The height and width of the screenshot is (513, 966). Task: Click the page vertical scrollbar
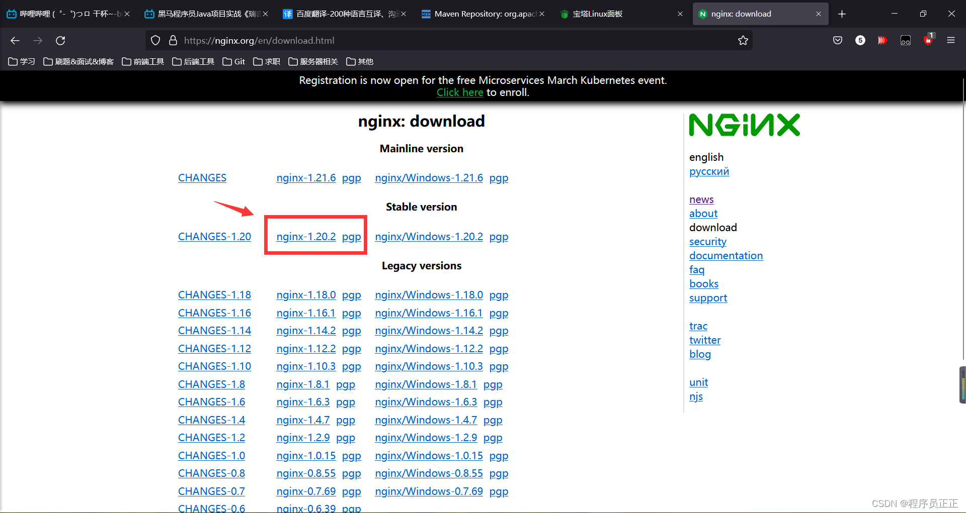[x=962, y=219]
